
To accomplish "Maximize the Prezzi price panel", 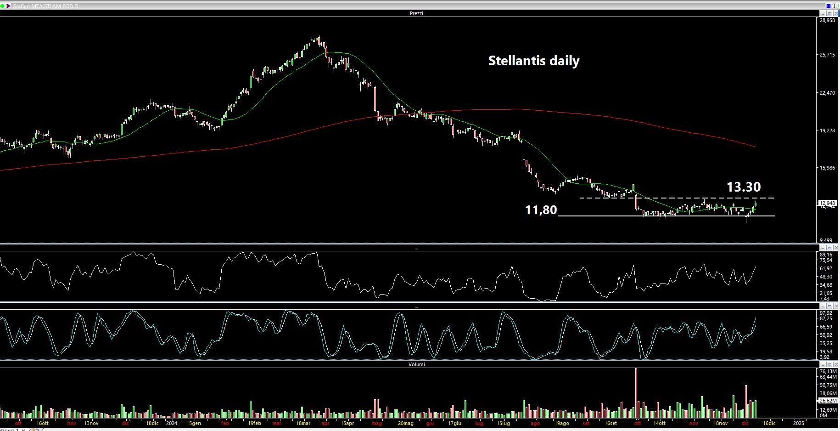I will [x=829, y=13].
